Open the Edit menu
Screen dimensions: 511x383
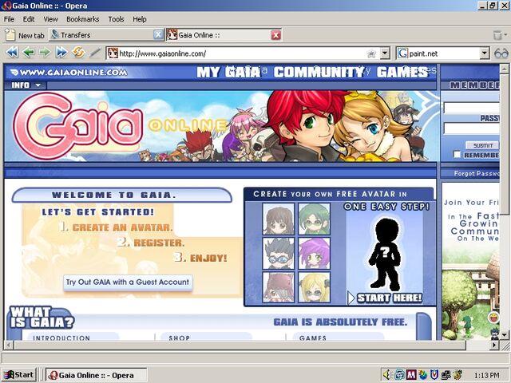tap(29, 19)
